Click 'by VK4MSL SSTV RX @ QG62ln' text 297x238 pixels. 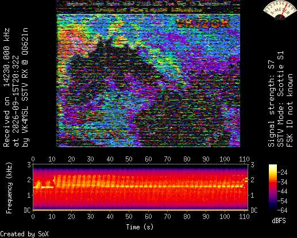click(25, 87)
